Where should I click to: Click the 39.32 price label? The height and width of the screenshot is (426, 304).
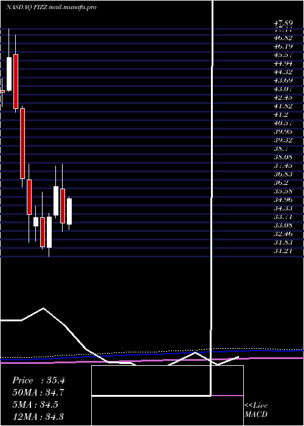(283, 140)
